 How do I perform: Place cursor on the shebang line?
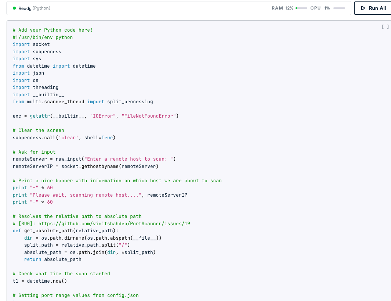tap(43, 37)
